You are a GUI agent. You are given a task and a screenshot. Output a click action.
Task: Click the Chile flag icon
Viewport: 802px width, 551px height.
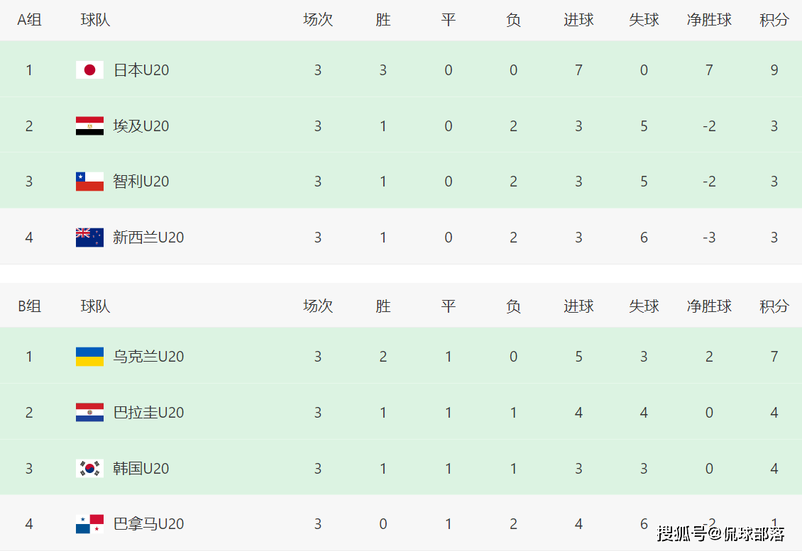click(89, 182)
